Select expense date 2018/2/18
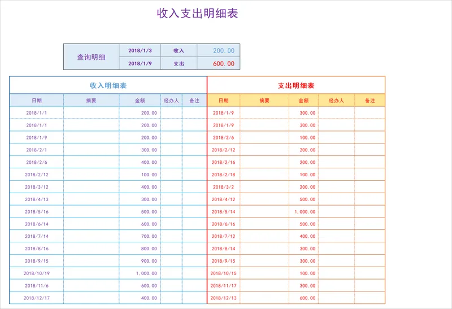 (223, 175)
